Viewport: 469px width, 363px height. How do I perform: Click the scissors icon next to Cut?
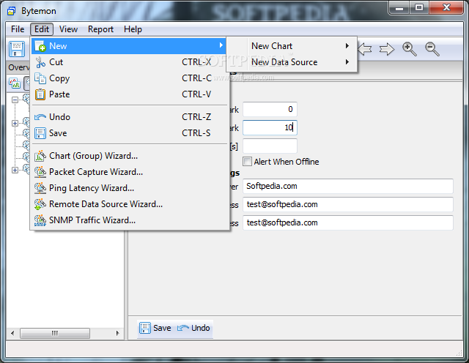tap(40, 62)
